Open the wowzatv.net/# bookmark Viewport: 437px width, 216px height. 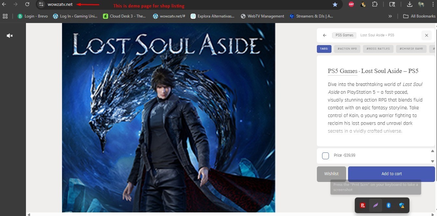(x=169, y=16)
